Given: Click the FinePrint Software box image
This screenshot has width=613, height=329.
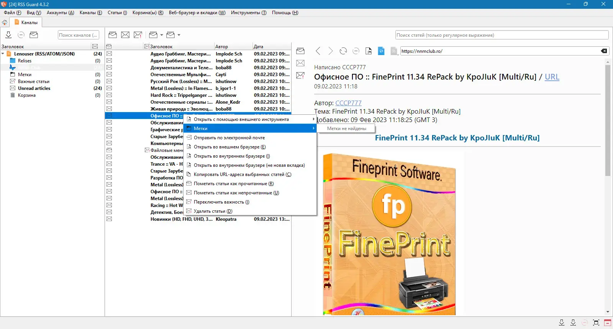Looking at the screenshot, I should point(389,234).
